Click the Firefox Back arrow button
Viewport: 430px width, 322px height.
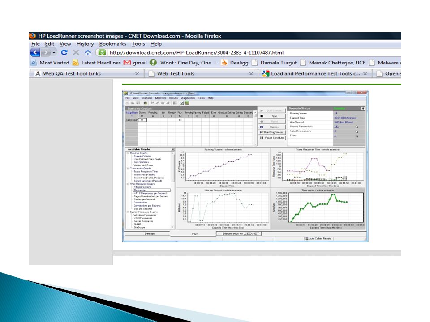pyautogui.click(x=35, y=52)
